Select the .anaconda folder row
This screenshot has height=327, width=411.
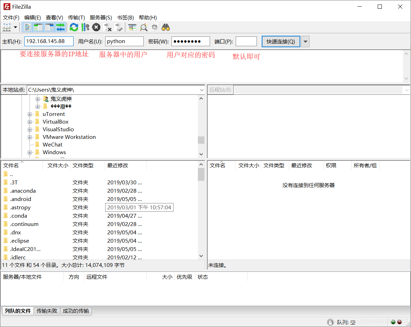coord(100,191)
